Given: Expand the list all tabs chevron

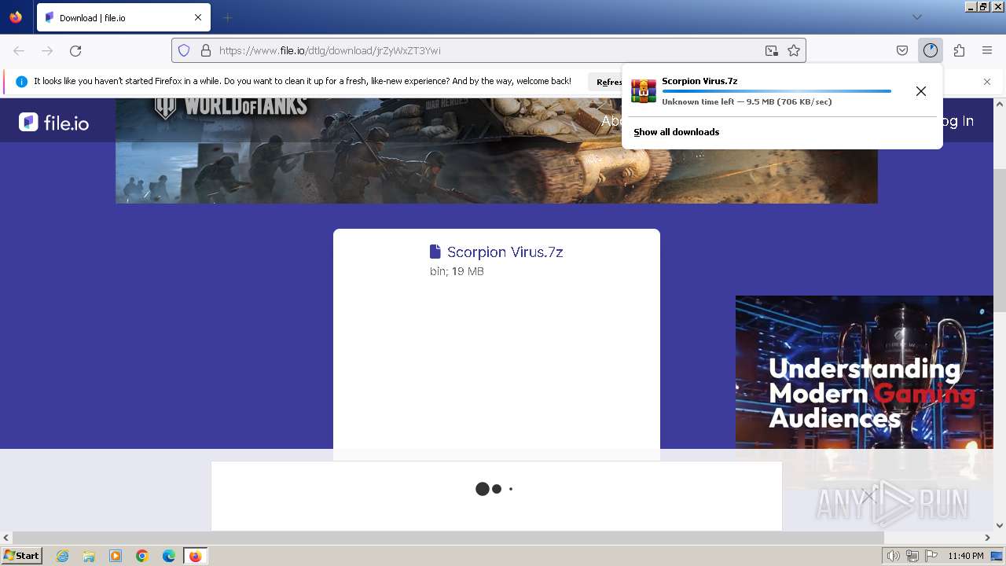Looking at the screenshot, I should [916, 17].
